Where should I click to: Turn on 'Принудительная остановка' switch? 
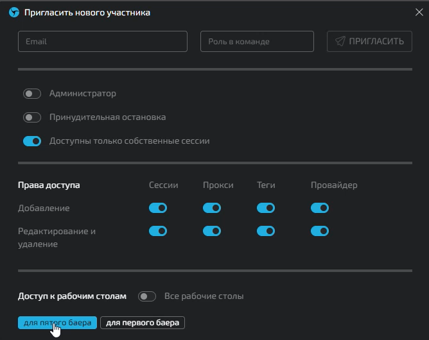point(32,117)
